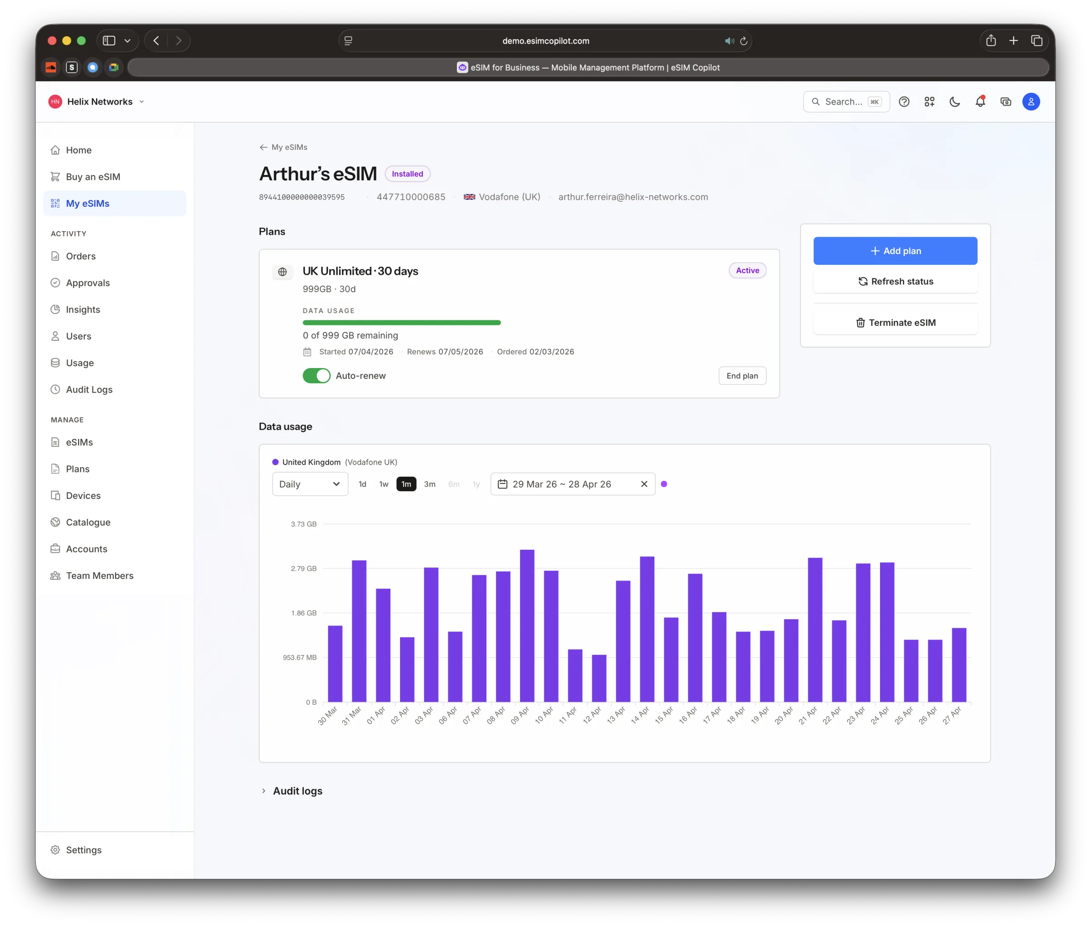Open Safari sidebar dropdown chevron
This screenshot has width=1091, height=926.
tap(127, 40)
